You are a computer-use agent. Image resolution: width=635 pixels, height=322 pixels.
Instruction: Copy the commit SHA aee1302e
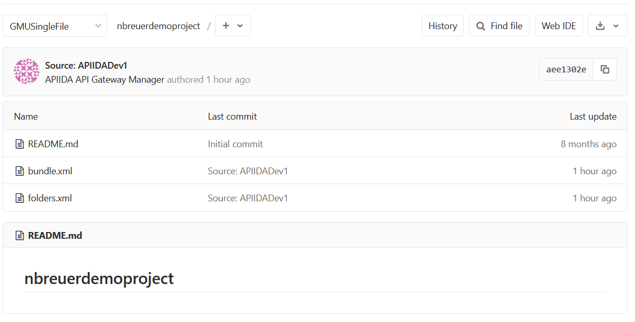(604, 69)
